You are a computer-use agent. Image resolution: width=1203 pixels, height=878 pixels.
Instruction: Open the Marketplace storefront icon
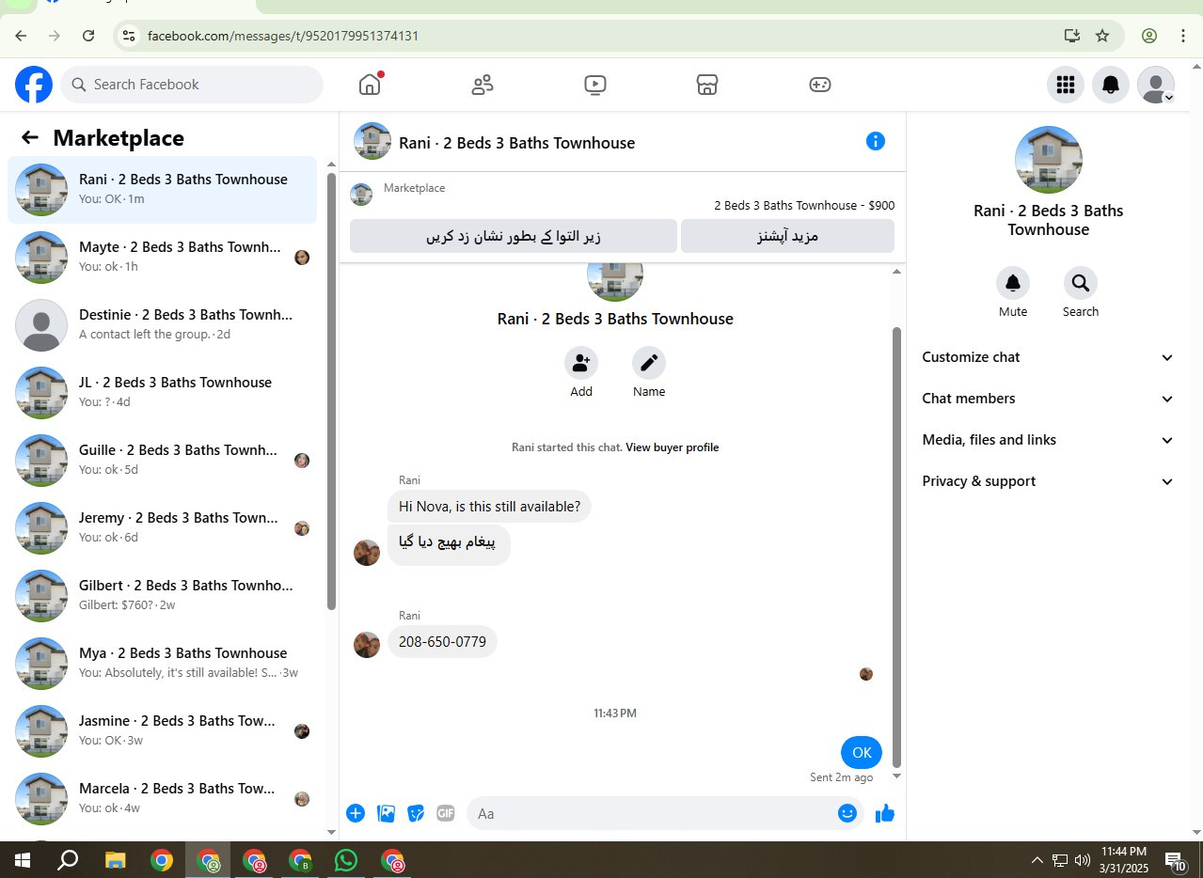pos(707,85)
